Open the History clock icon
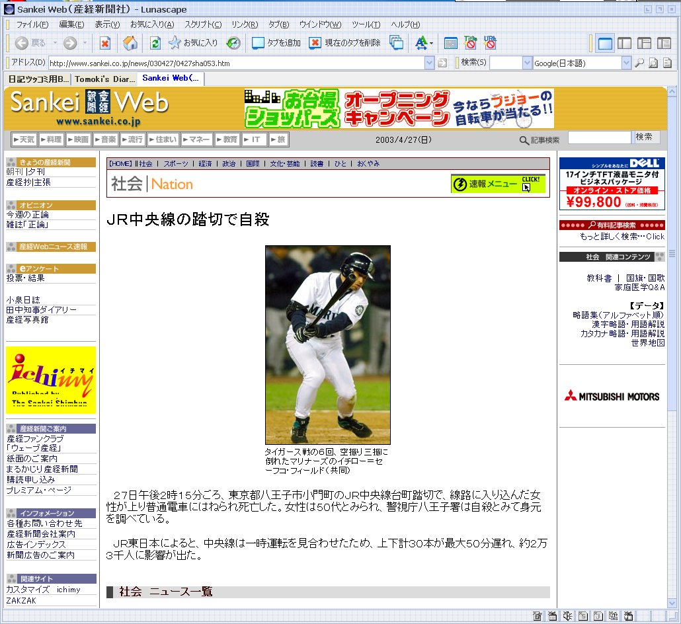This screenshot has height=624, width=681. click(233, 44)
